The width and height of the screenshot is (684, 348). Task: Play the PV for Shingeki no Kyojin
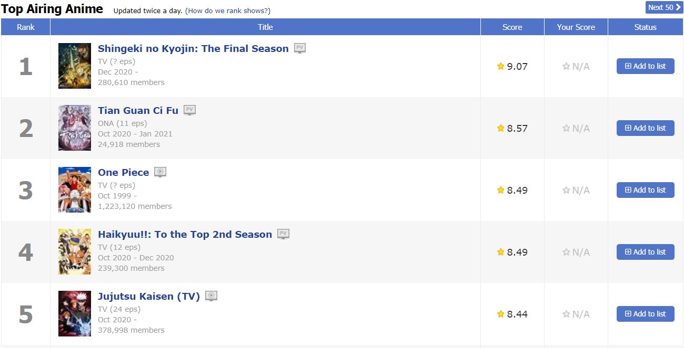[x=300, y=48]
